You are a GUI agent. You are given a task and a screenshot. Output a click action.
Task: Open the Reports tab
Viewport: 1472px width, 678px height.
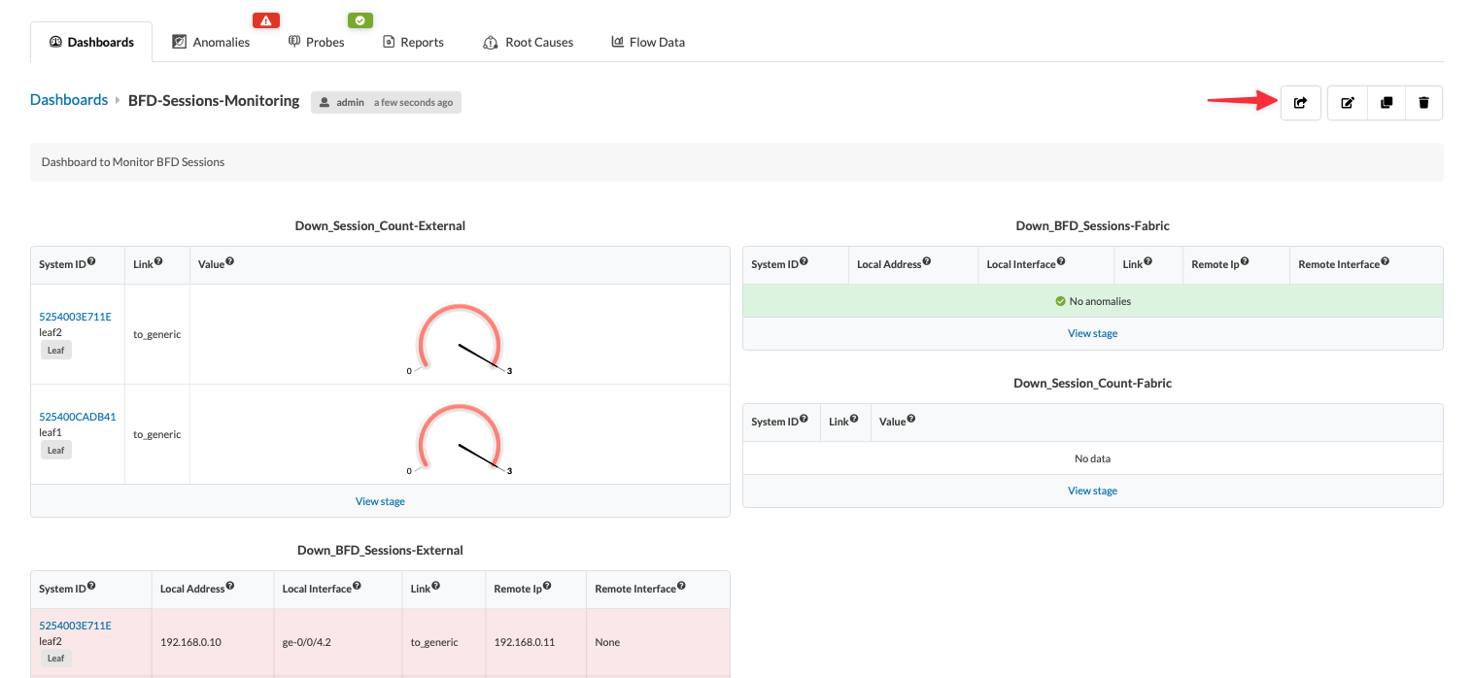click(x=413, y=42)
